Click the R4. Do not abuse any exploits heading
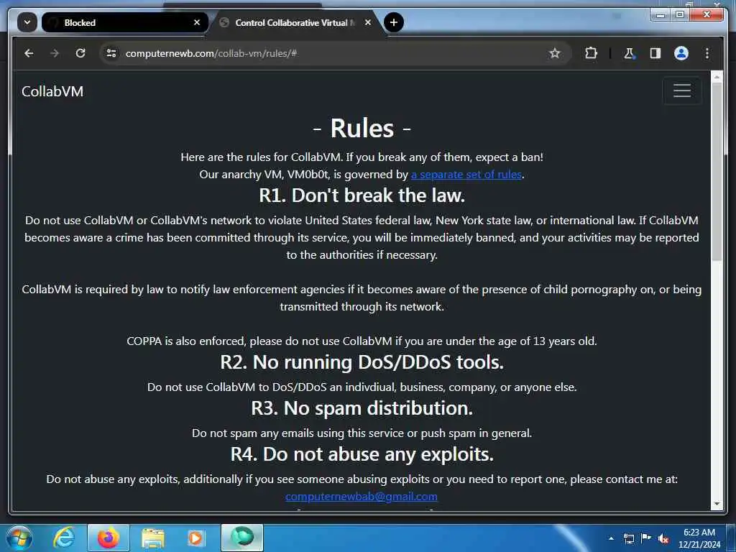The width and height of the screenshot is (736, 552). pos(362,454)
